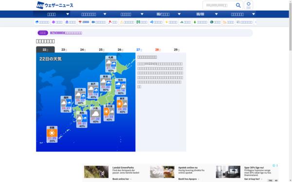Click the purple pill notice badge
This screenshot has height=182, width=292.
[x=43, y=33]
